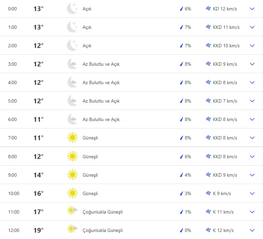
Task: Expand the 0:00 hourly forecast details
Action: [x=252, y=9]
